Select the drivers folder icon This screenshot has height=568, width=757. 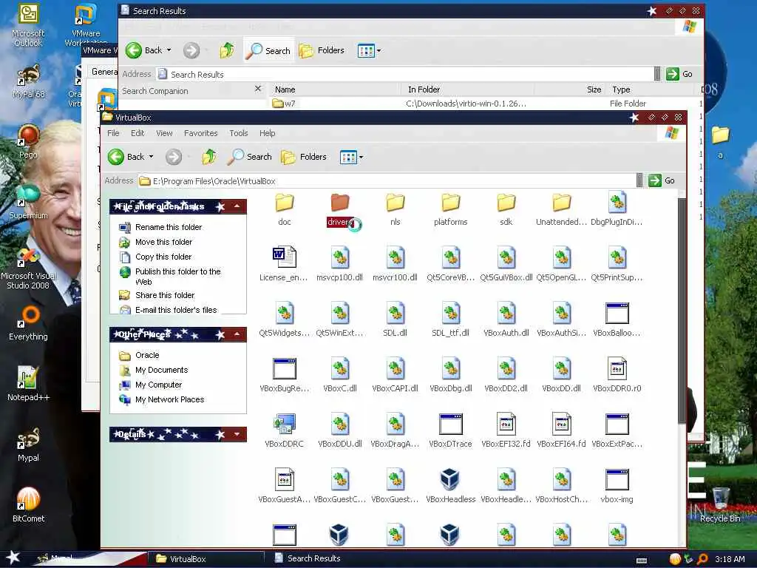[340, 203]
